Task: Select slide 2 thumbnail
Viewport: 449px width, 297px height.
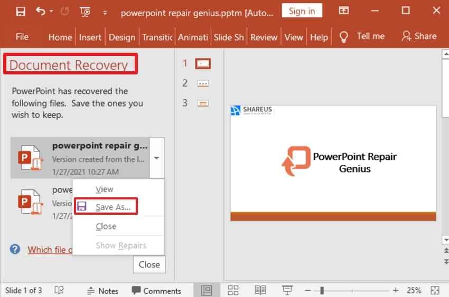Action: [x=203, y=84]
